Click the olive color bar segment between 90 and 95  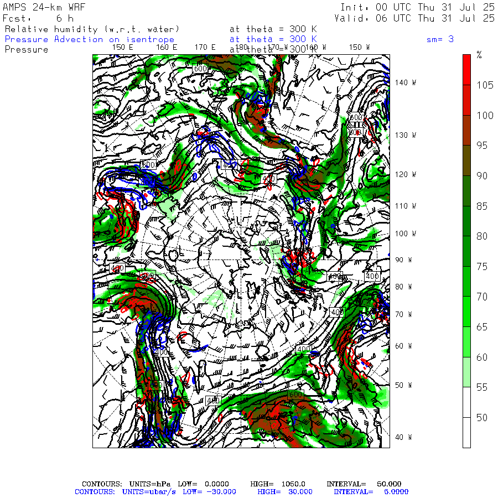[466, 160]
